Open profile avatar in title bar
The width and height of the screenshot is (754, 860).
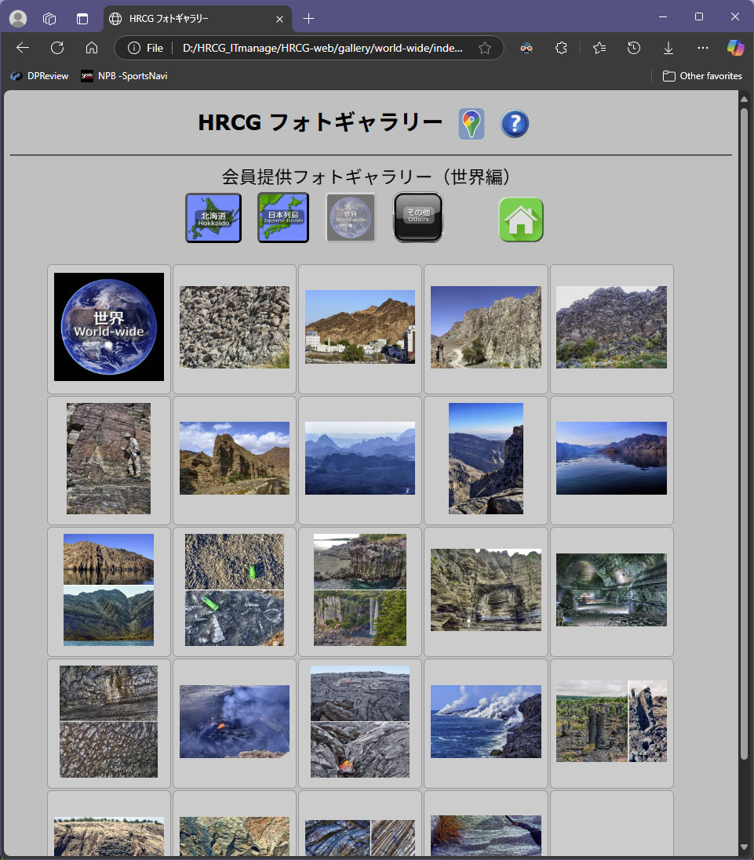coord(18,19)
